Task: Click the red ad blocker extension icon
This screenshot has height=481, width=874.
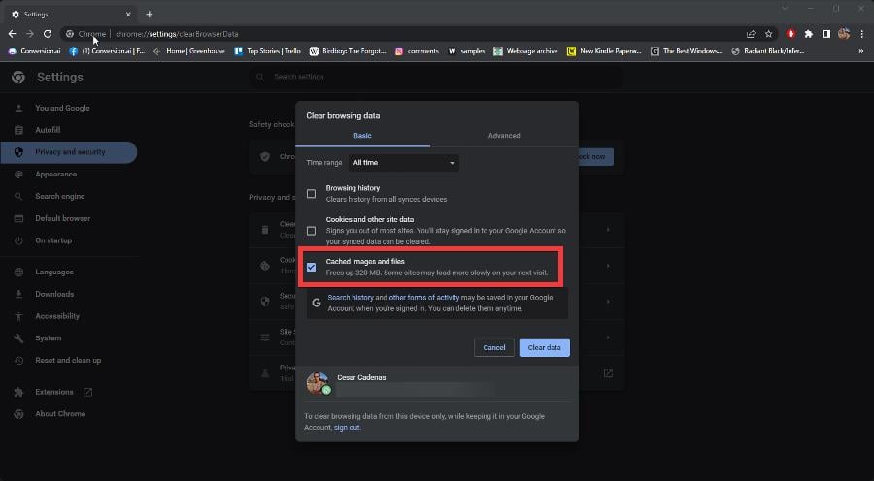Action: tap(790, 34)
